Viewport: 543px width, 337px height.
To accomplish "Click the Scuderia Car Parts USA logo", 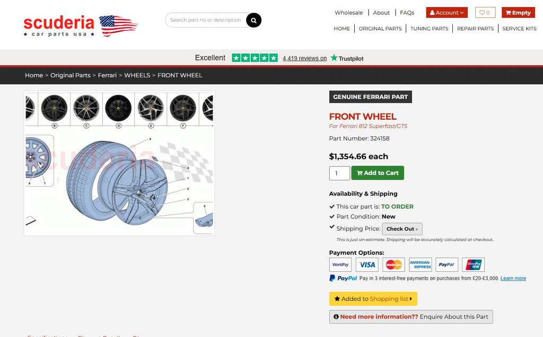I will [x=81, y=25].
